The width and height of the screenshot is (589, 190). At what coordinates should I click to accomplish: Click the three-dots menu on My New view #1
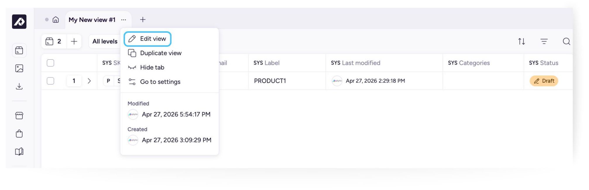[x=124, y=20]
